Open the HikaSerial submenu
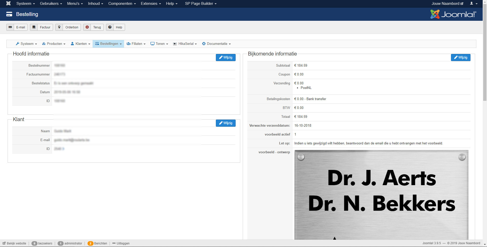Image resolution: width=487 pixels, height=247 pixels. (185, 44)
